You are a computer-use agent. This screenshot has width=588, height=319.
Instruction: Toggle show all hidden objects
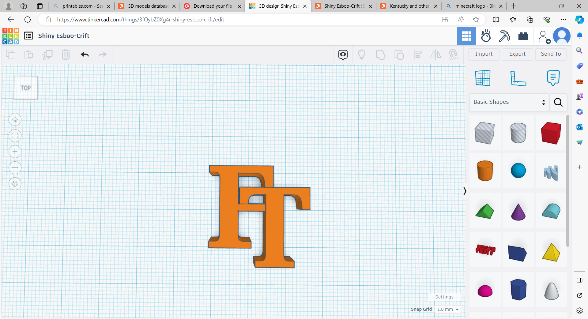pyautogui.click(x=362, y=54)
